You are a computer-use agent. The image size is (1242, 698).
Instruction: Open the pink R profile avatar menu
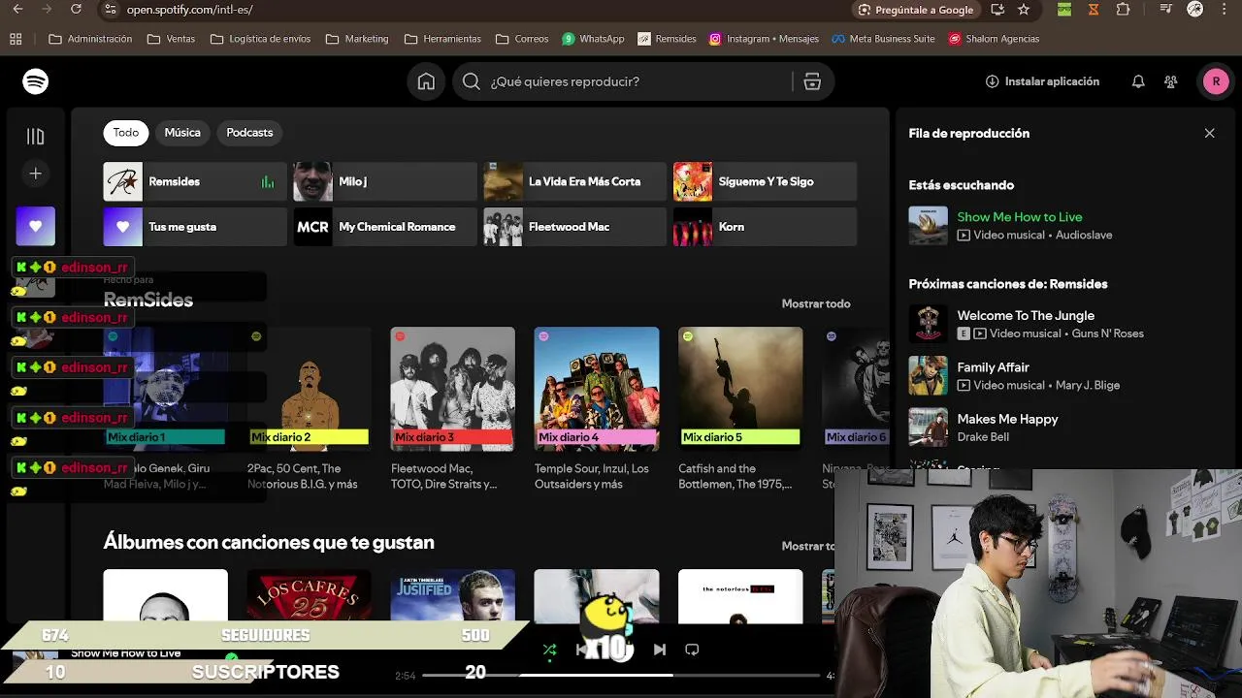(x=1216, y=81)
